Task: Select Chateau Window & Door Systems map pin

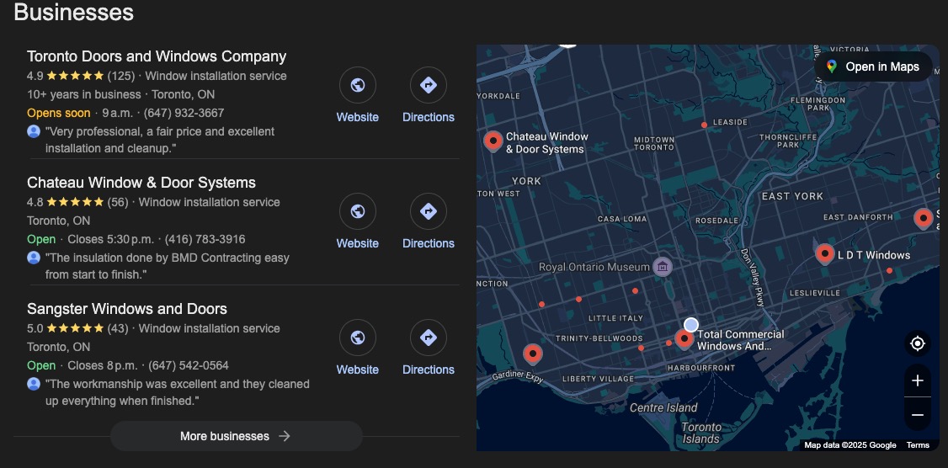Action: [493, 141]
